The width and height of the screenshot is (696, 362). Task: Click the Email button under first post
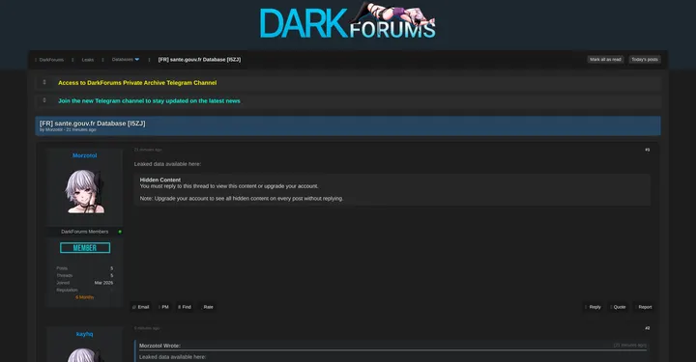coord(141,307)
